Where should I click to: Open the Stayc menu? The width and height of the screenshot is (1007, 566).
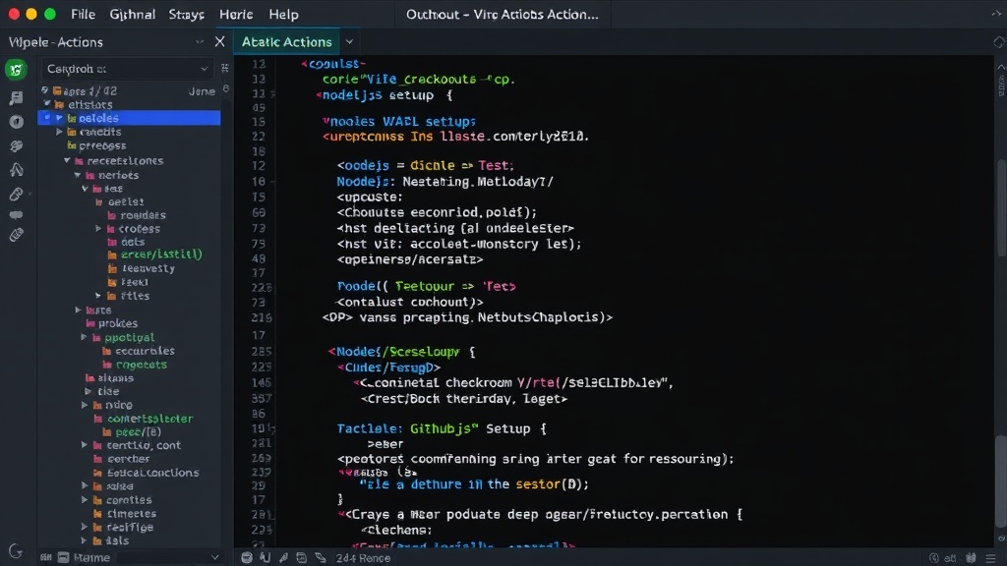pyautogui.click(x=186, y=14)
